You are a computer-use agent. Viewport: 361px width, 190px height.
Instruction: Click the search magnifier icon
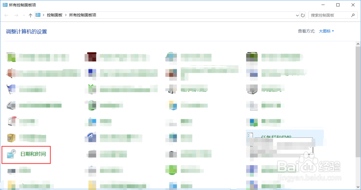(353, 15)
